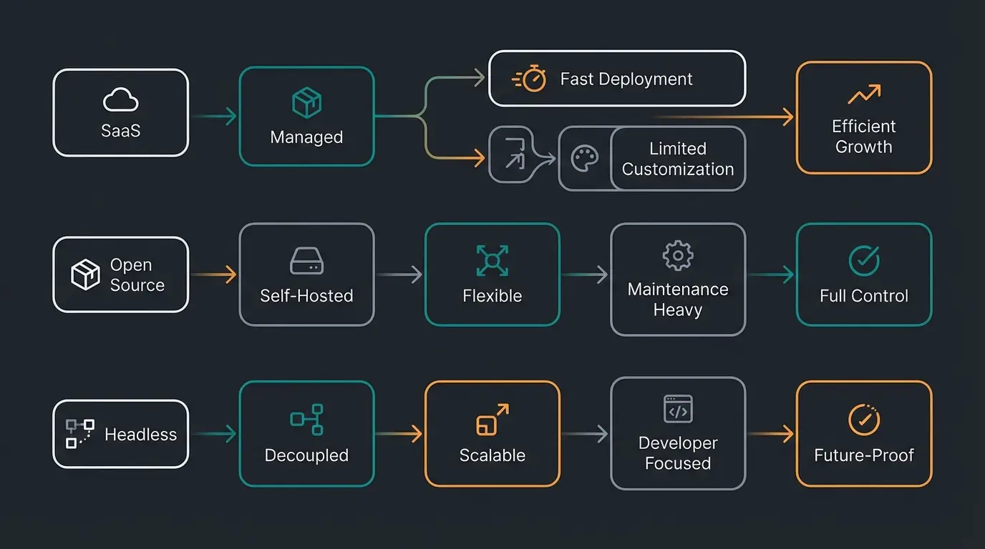Select the Full Control box
The image size is (985, 549).
[x=864, y=274]
